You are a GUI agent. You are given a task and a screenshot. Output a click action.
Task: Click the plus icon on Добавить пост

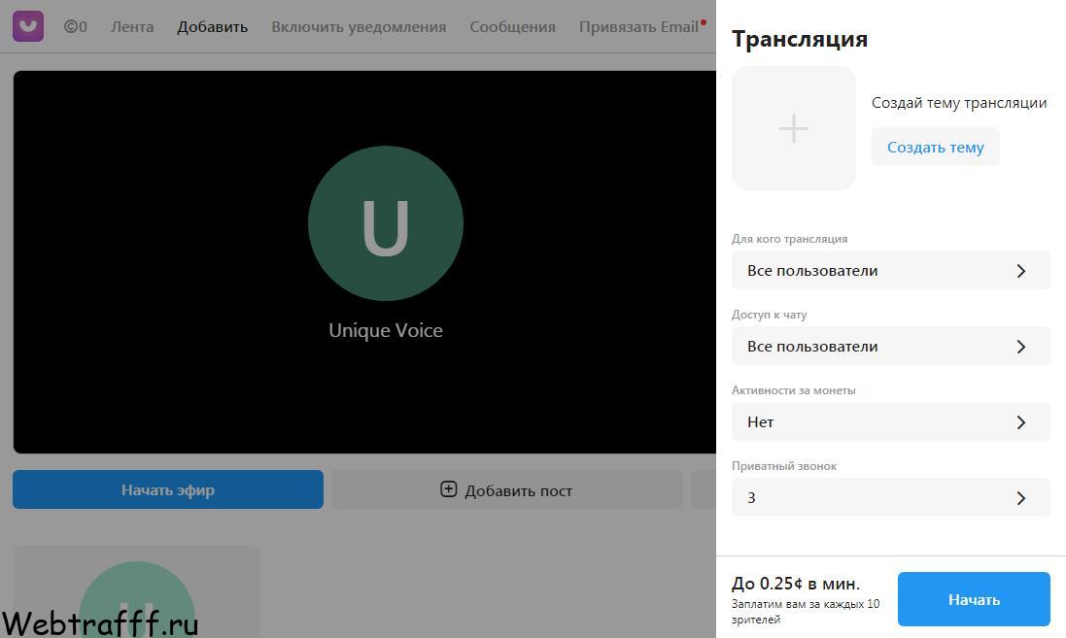coord(449,489)
